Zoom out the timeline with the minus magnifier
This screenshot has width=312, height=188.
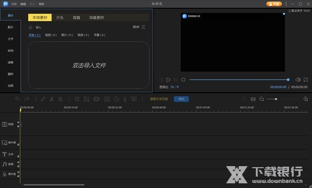[x=262, y=99]
